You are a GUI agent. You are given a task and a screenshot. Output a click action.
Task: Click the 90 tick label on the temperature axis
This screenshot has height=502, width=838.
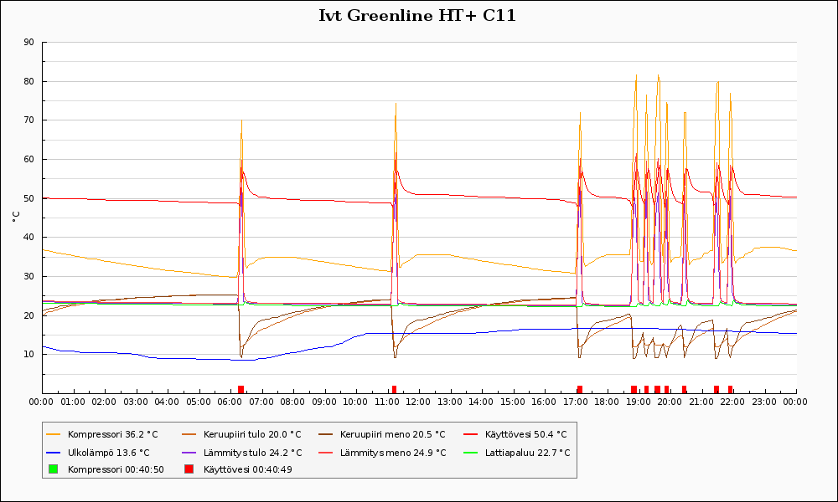(28, 42)
